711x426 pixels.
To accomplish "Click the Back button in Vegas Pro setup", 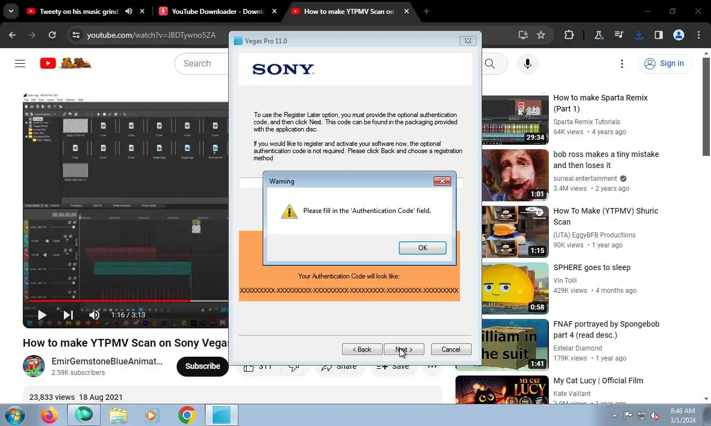I will click(362, 349).
